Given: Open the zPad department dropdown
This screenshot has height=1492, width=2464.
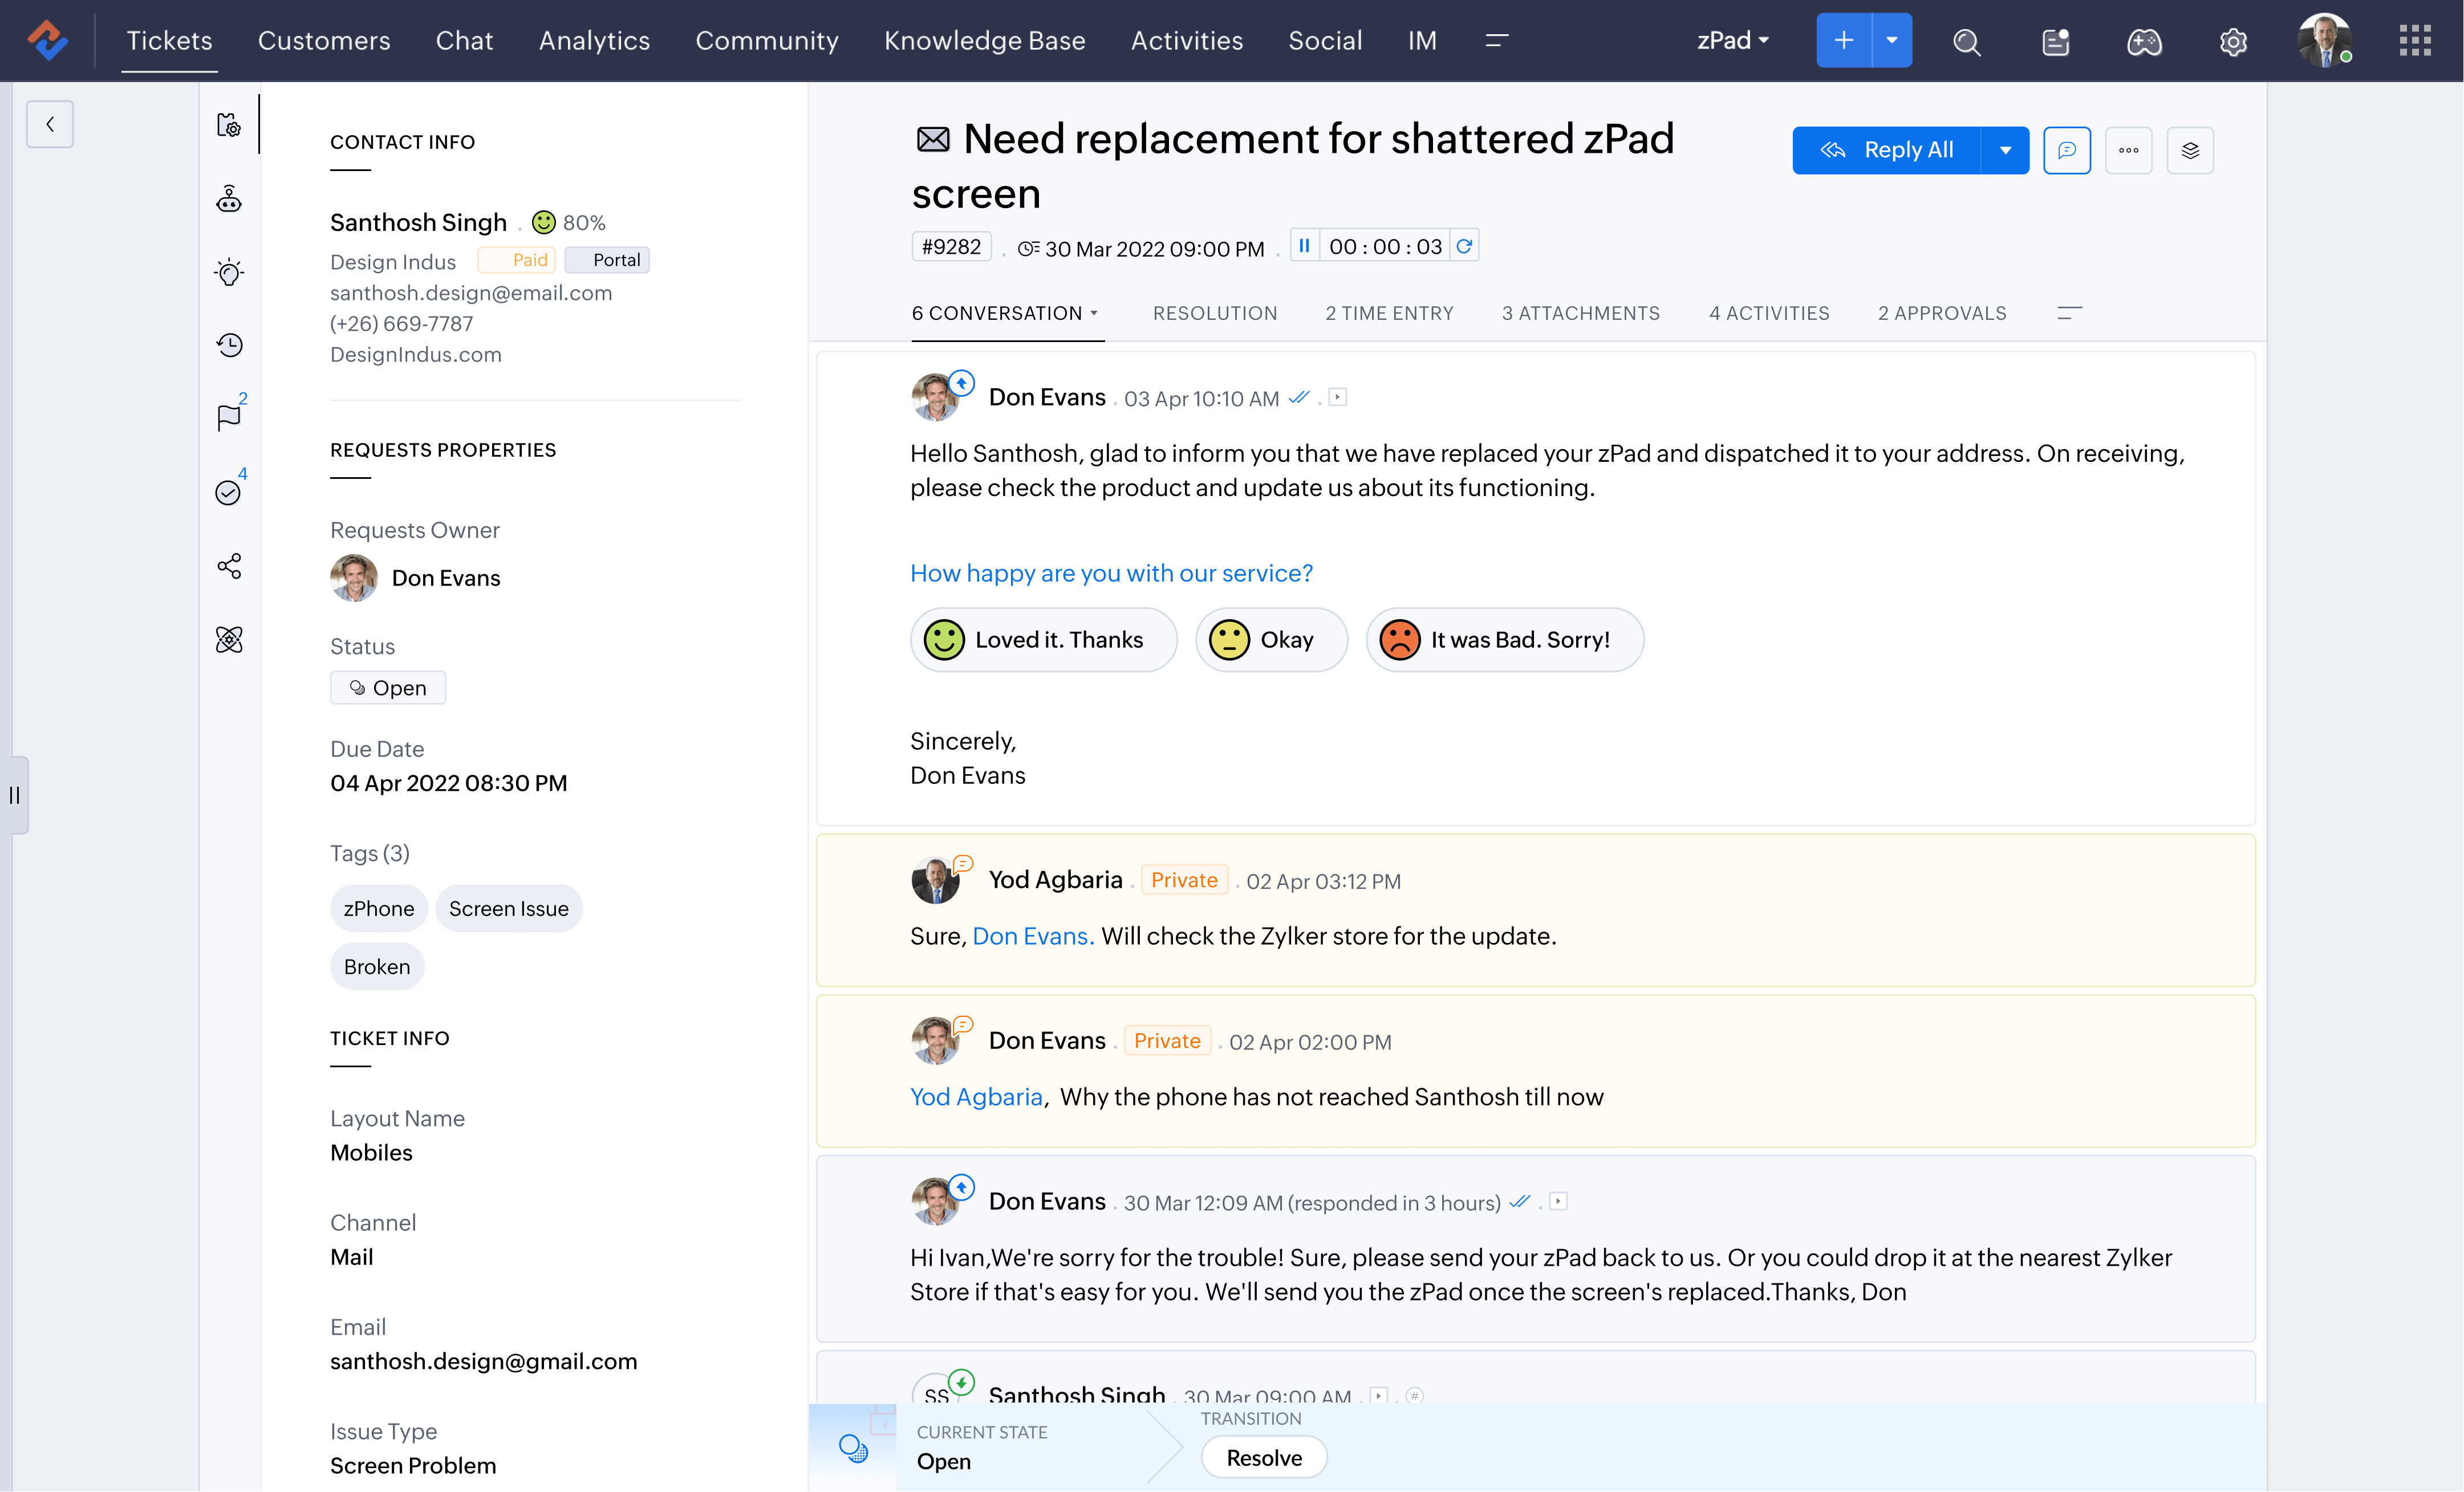Looking at the screenshot, I should [x=1732, y=41].
